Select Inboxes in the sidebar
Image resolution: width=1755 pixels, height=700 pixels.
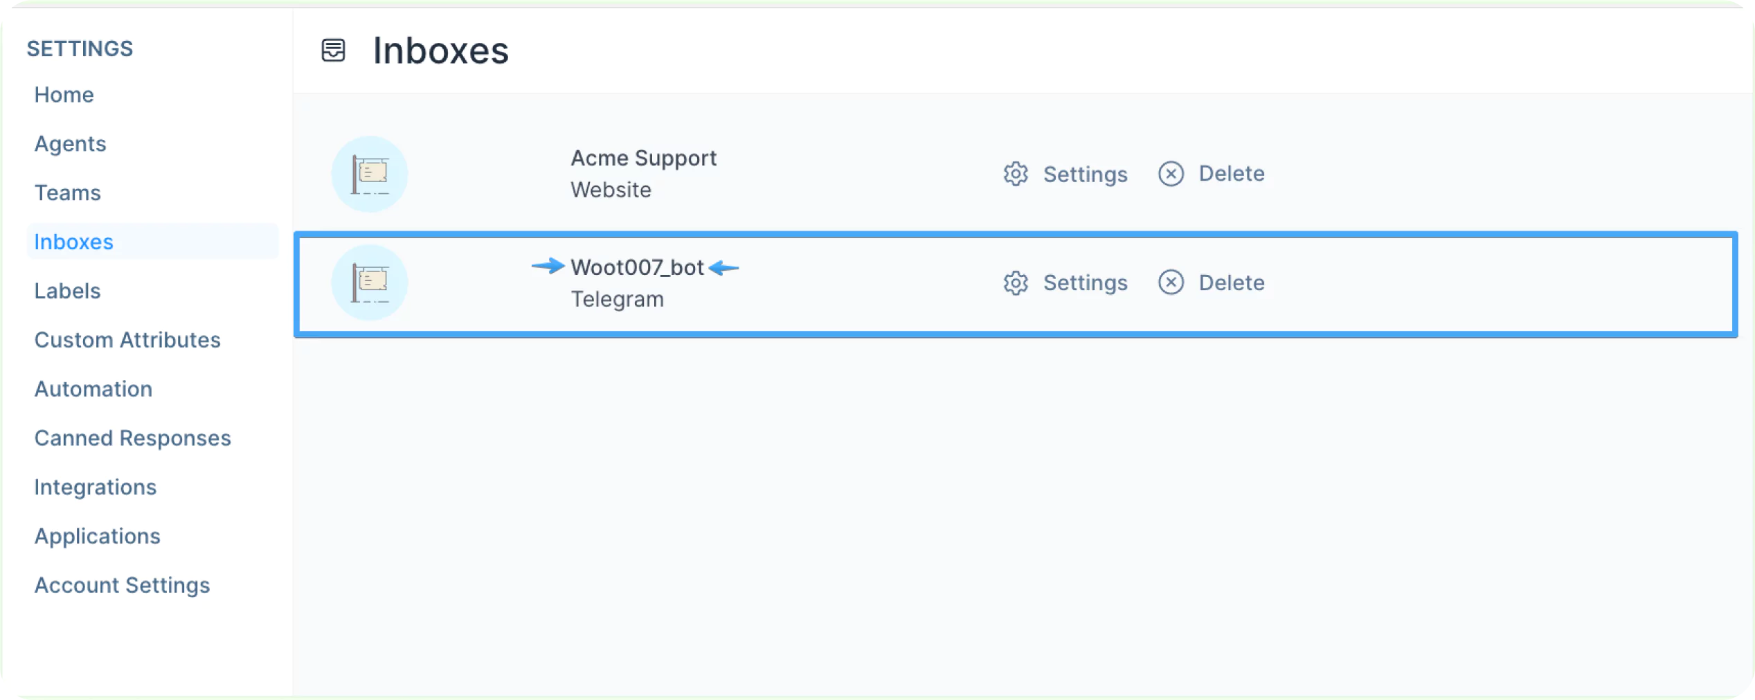(74, 242)
